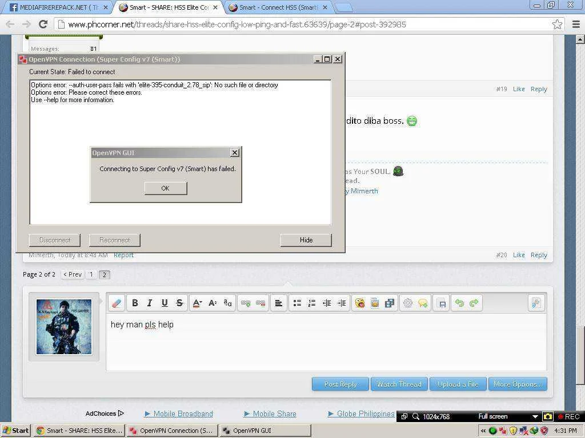
Task: Click Like on post #19
Action: click(519, 89)
